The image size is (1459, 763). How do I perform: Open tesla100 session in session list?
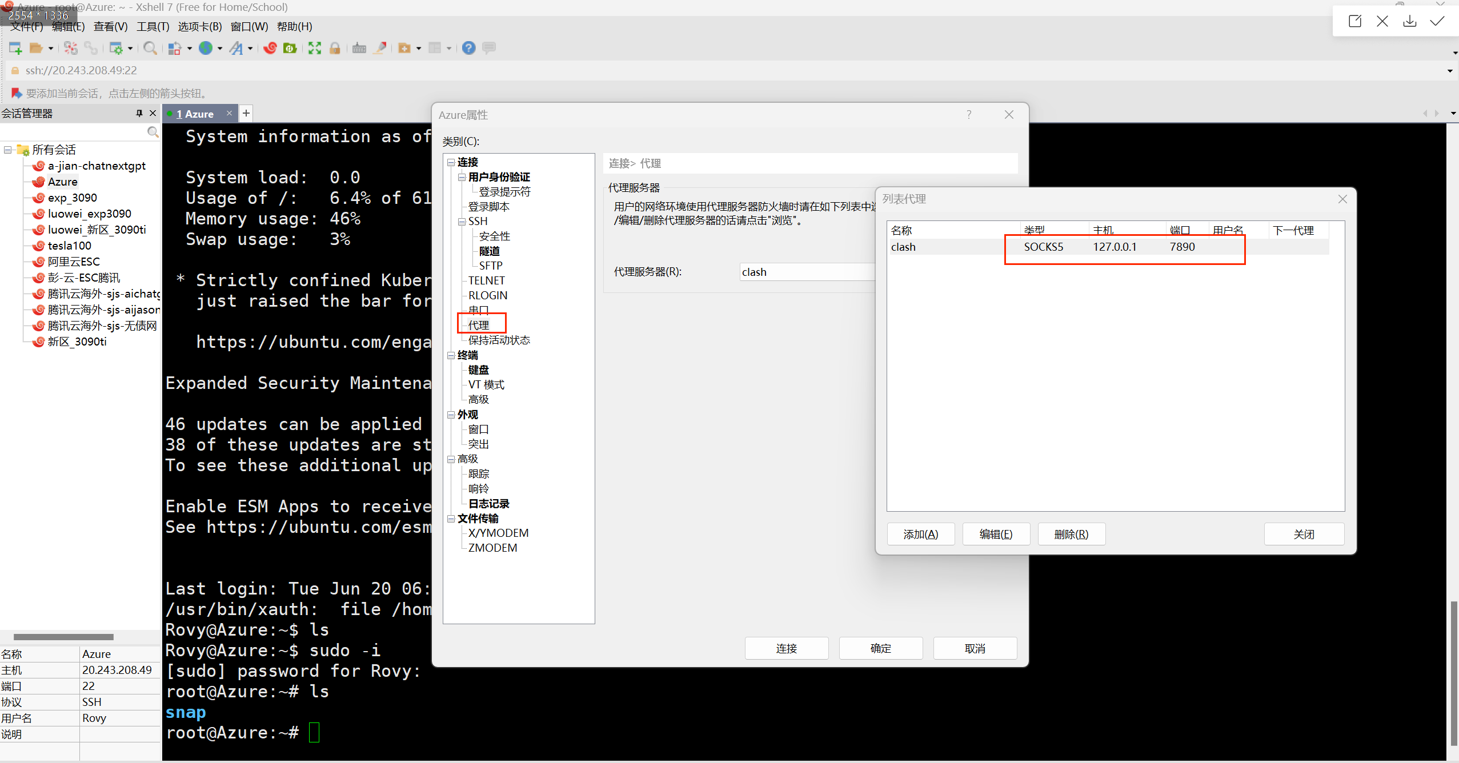tap(69, 246)
